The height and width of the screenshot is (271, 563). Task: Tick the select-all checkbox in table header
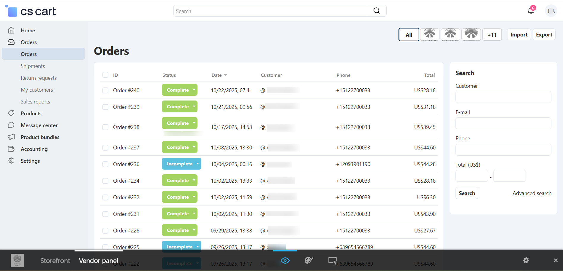tap(105, 75)
